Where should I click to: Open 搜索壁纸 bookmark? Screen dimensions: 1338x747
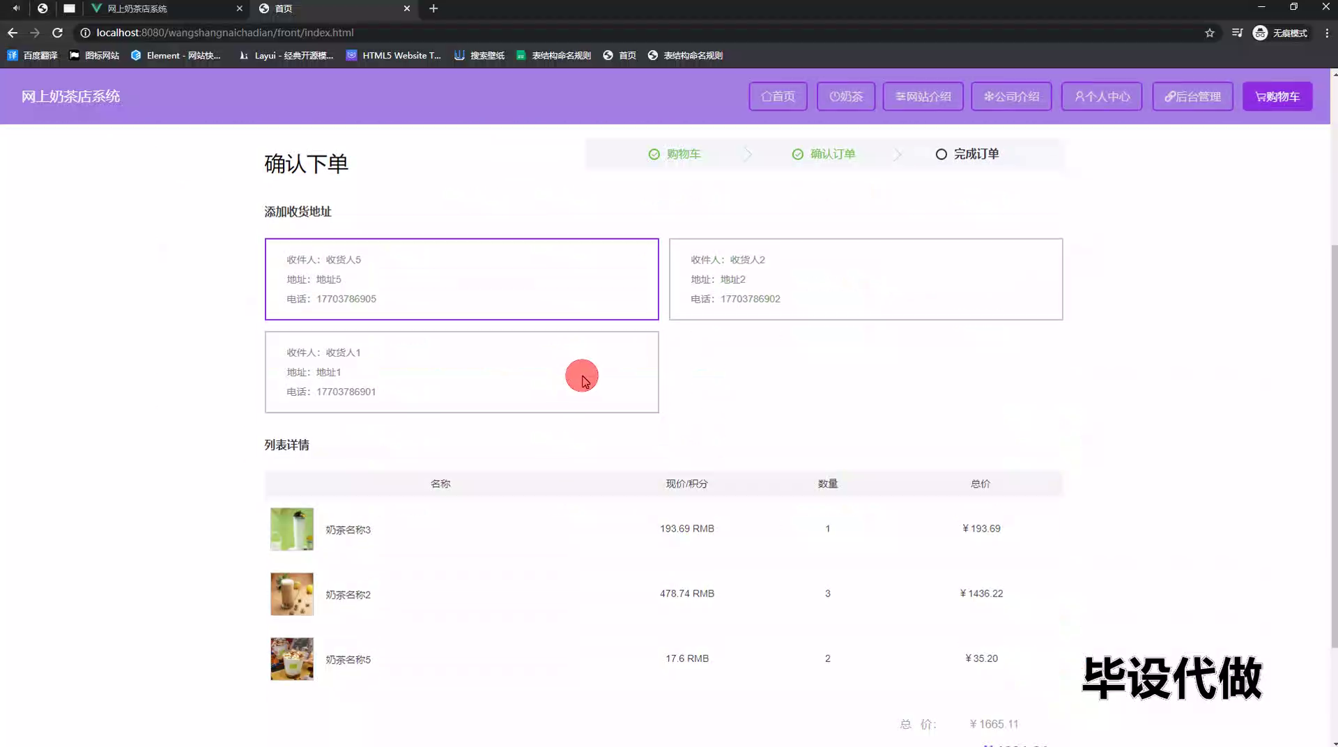point(479,56)
